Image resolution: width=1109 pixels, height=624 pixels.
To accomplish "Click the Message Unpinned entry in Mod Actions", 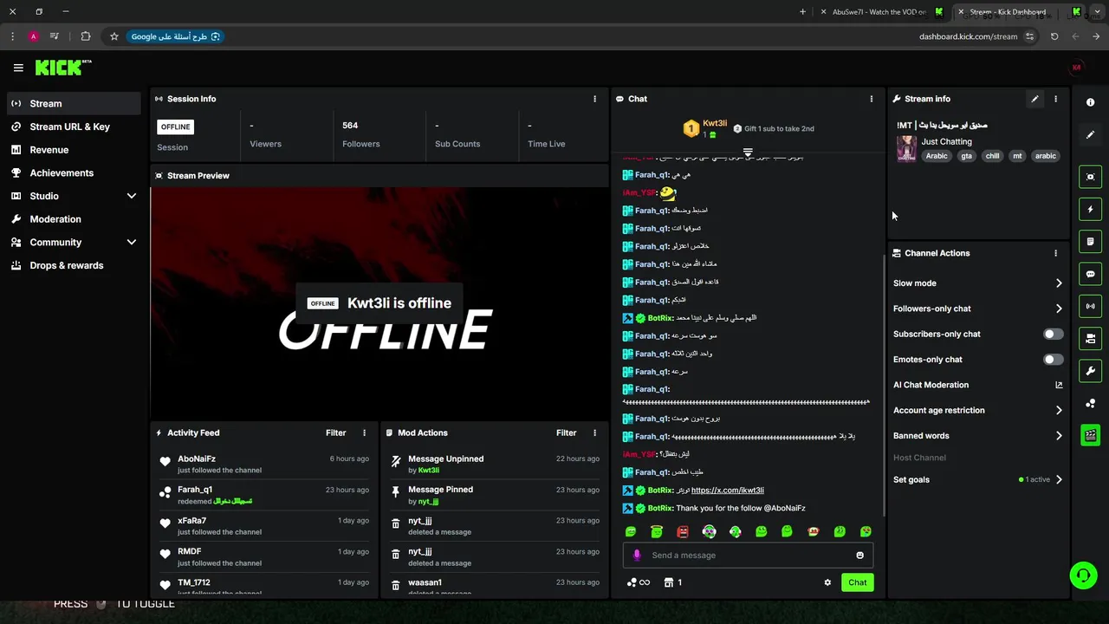I will pyautogui.click(x=496, y=465).
